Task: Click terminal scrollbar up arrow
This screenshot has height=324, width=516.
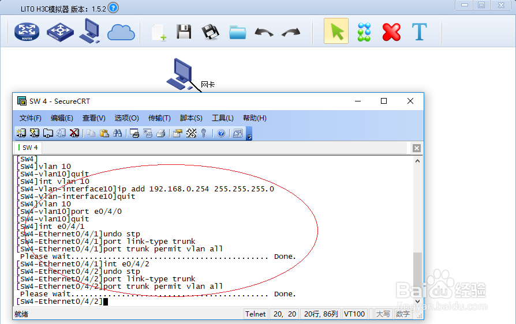Action: 417,161
